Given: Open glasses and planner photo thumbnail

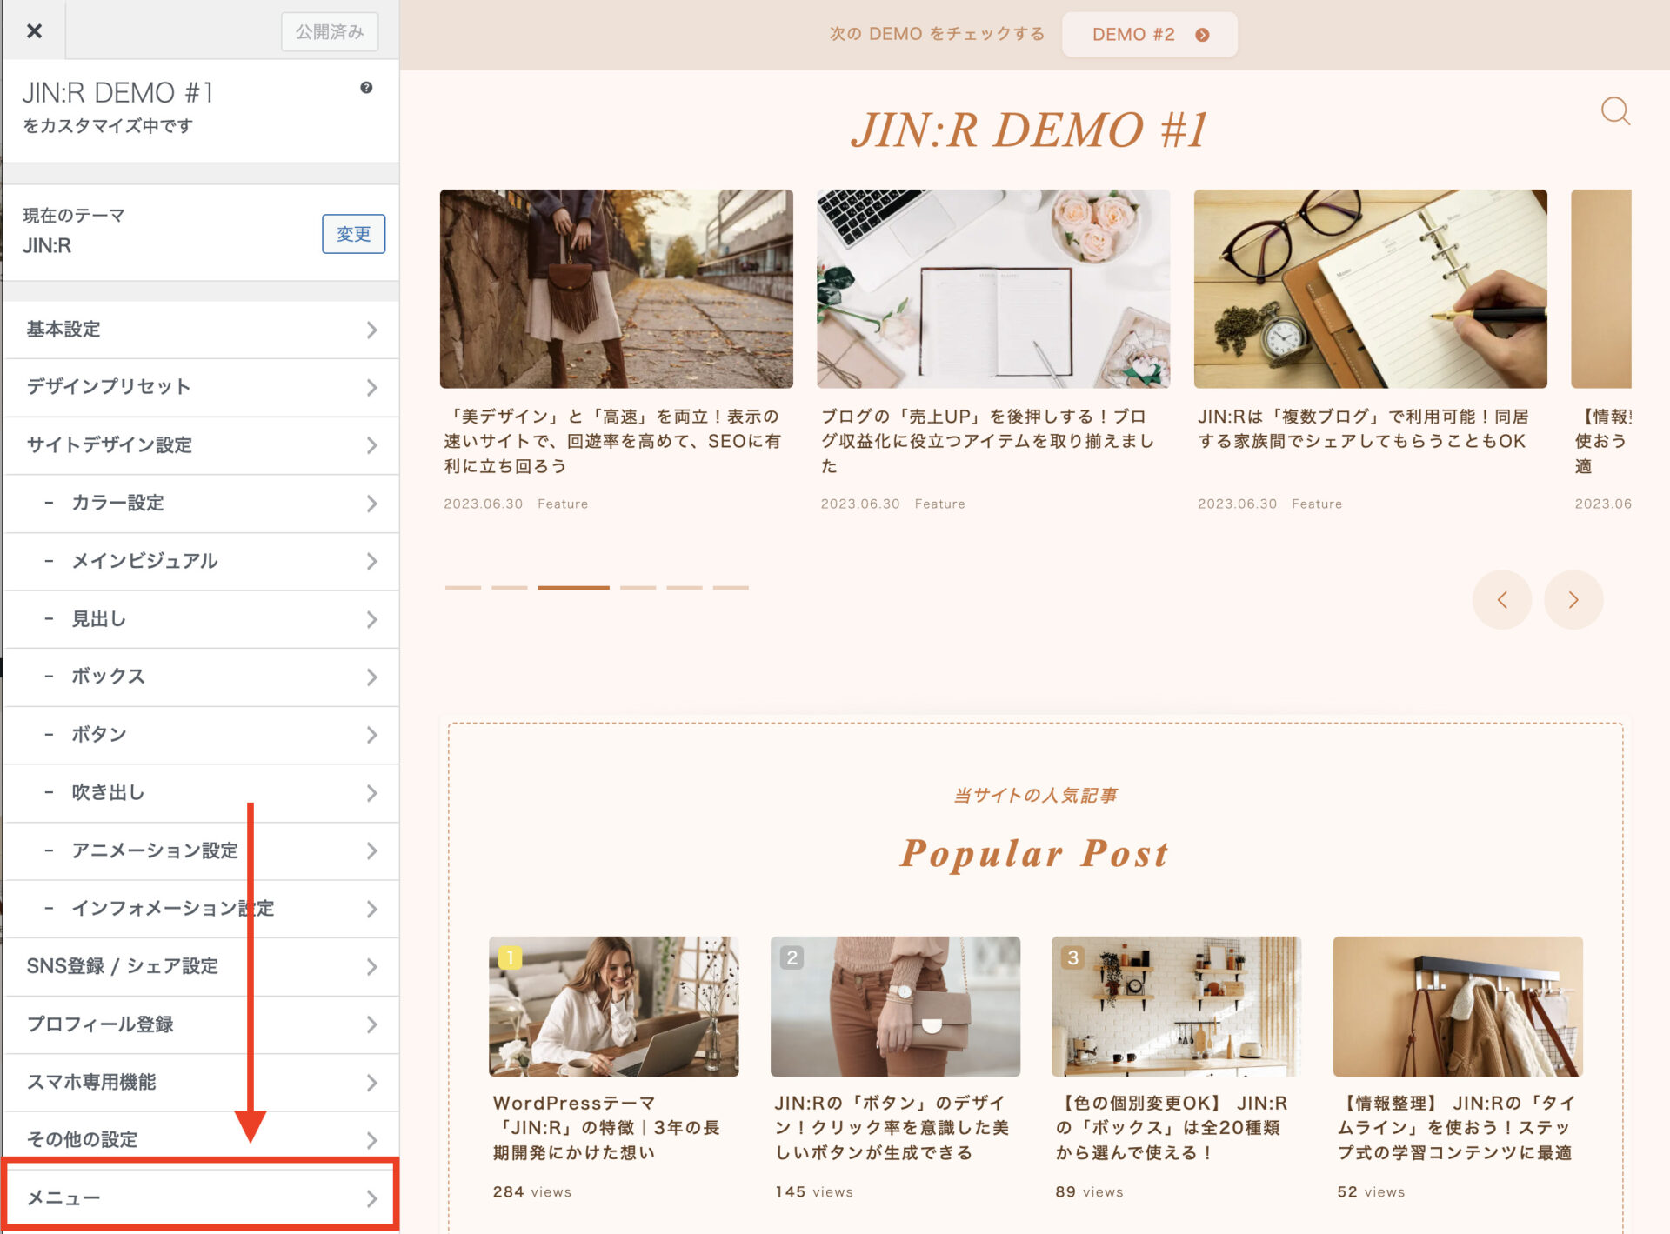Looking at the screenshot, I should tap(1370, 289).
